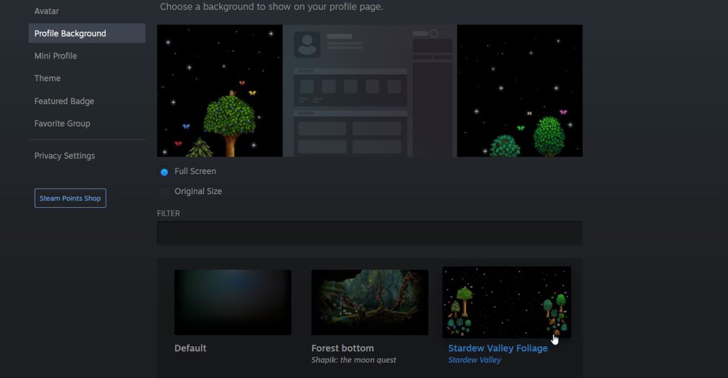Viewport: 728px width, 378px height.
Task: Choose the Forest bottom background
Action: click(x=370, y=302)
